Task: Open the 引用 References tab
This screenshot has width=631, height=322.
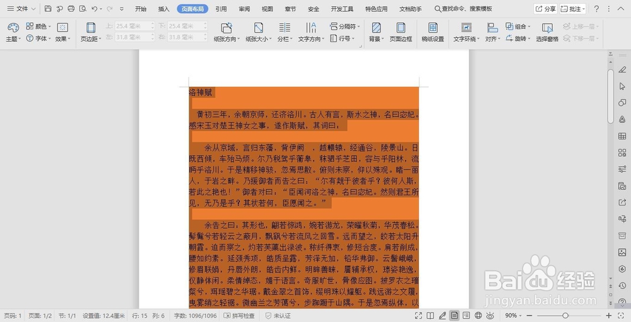Action: click(x=221, y=9)
